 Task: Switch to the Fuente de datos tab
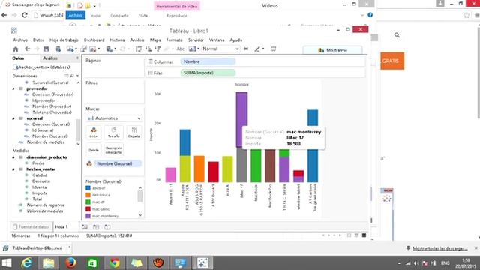coord(31,226)
